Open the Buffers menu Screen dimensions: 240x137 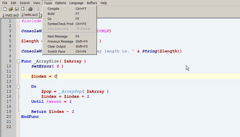click(92, 3)
